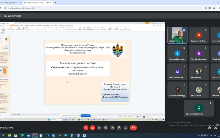
Task: Click the highlighted Головна ribbon tab in presentation
Action: [12, 25]
